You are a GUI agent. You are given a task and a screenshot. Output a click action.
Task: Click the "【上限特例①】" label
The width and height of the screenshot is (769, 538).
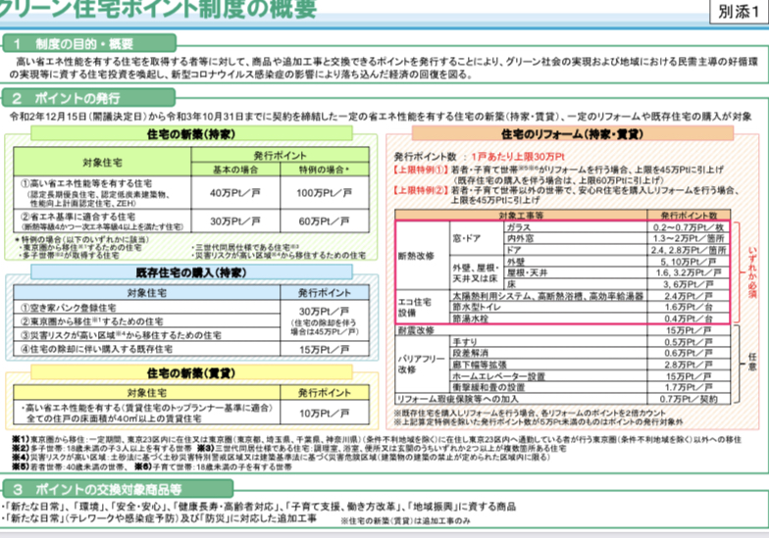coord(420,170)
